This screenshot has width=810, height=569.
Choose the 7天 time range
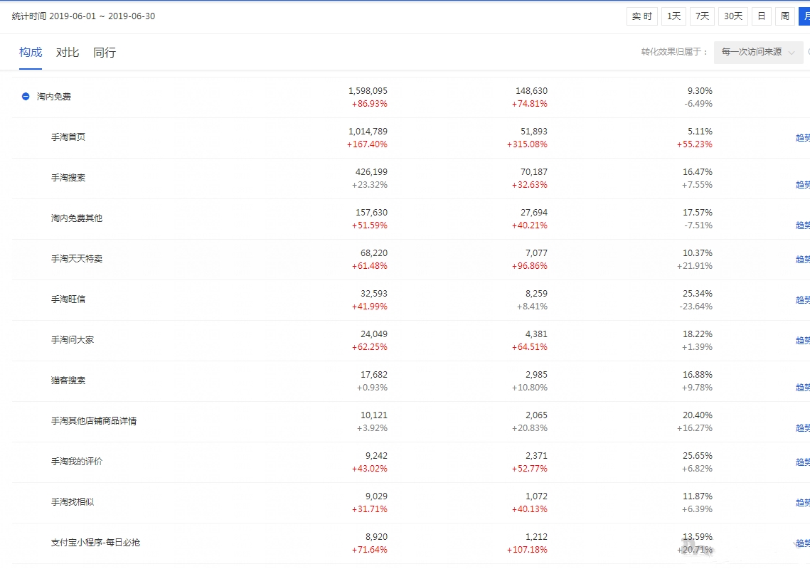[702, 16]
